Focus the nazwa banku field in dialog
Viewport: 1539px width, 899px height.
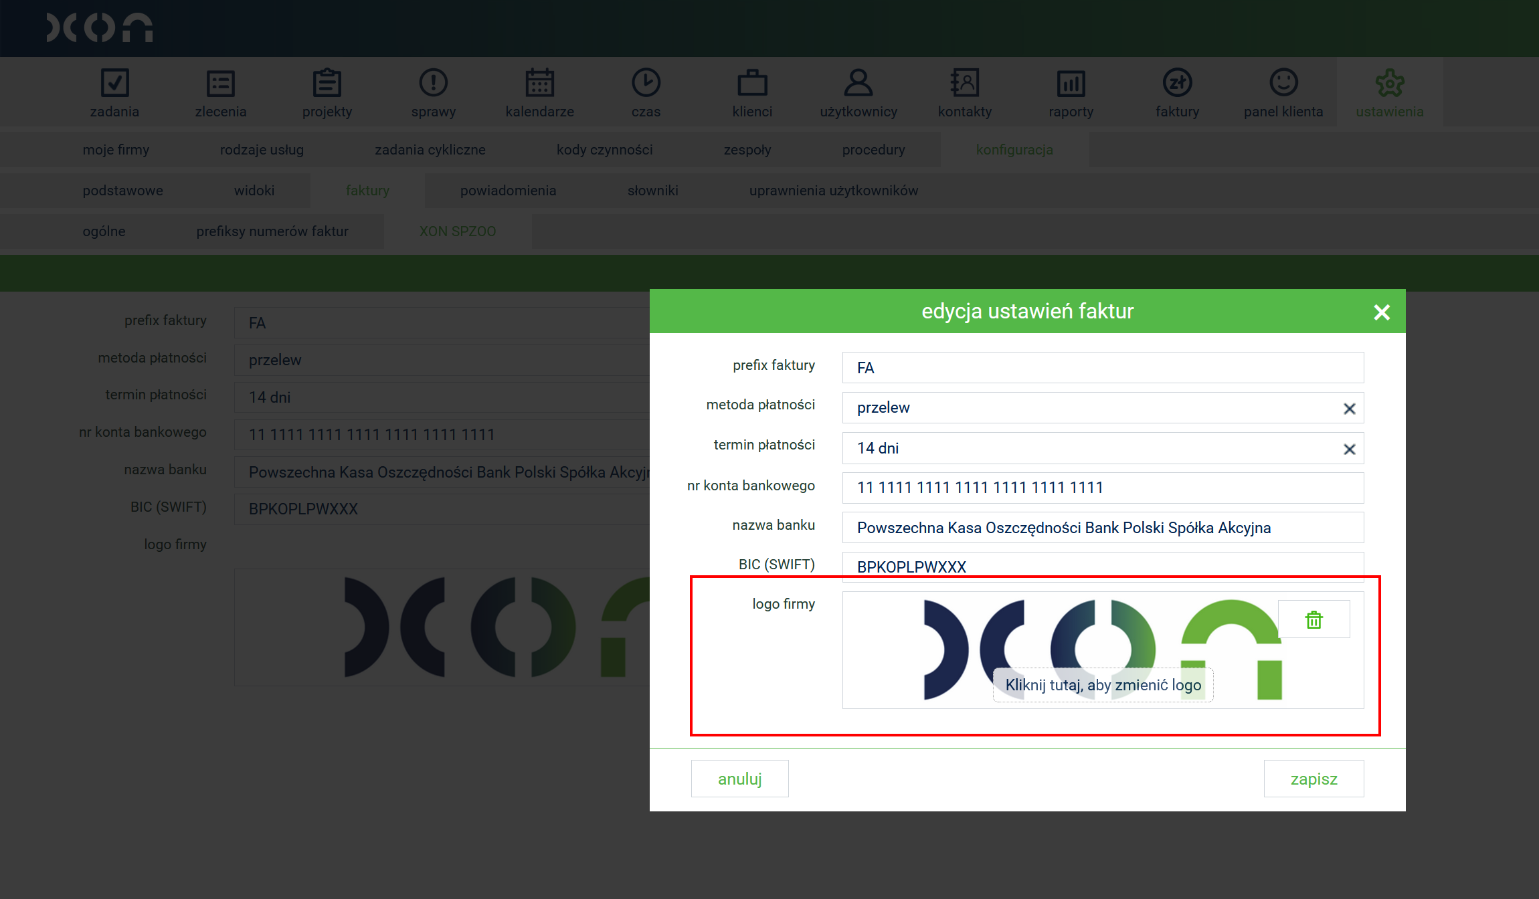click(1103, 528)
